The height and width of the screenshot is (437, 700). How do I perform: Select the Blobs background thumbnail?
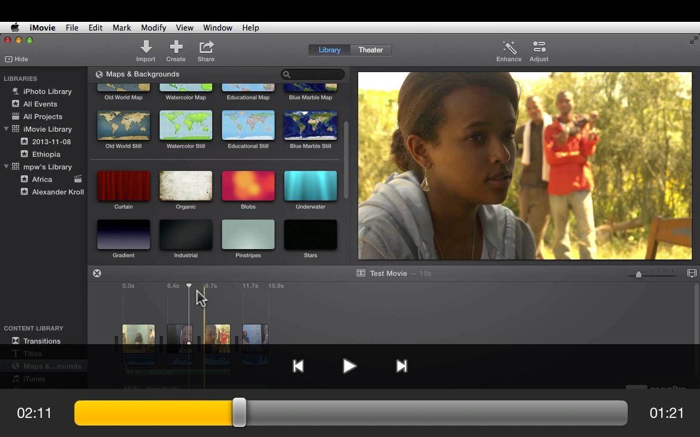[x=248, y=186]
